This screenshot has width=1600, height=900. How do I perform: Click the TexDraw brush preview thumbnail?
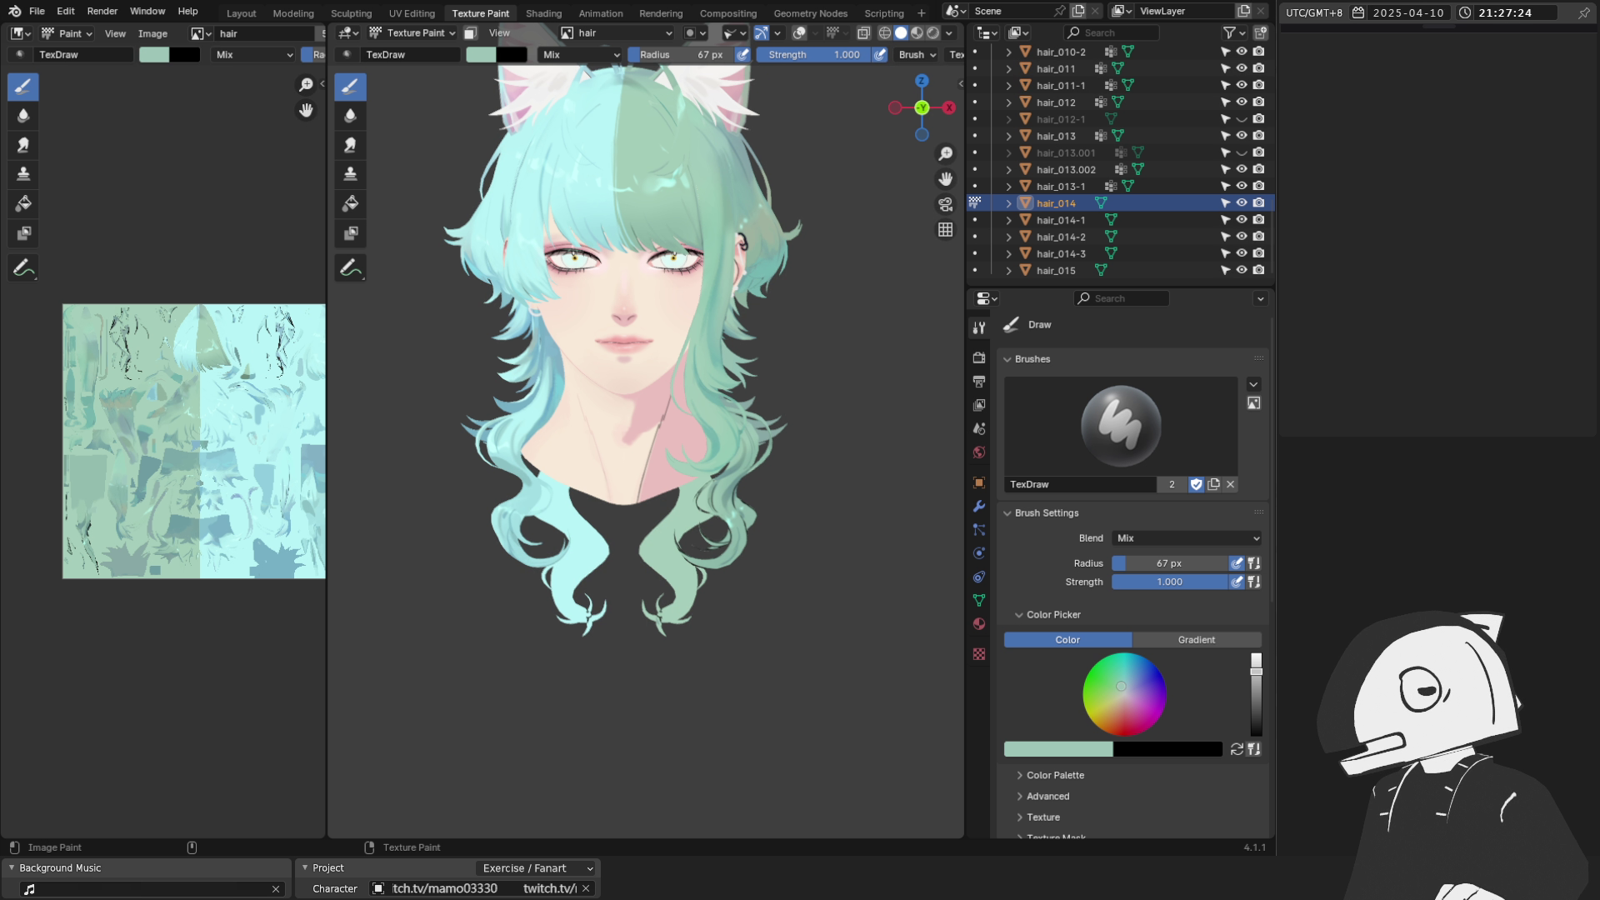click(x=1121, y=426)
